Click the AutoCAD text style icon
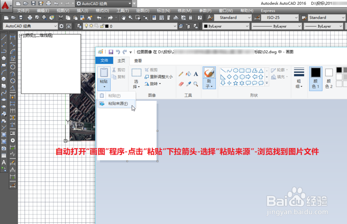347x224 pixels. [x=210, y=18]
